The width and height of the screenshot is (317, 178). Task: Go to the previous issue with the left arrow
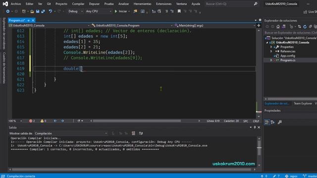pos(55,121)
